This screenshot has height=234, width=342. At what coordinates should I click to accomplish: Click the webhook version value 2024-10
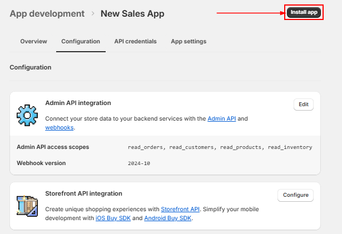[x=139, y=163]
